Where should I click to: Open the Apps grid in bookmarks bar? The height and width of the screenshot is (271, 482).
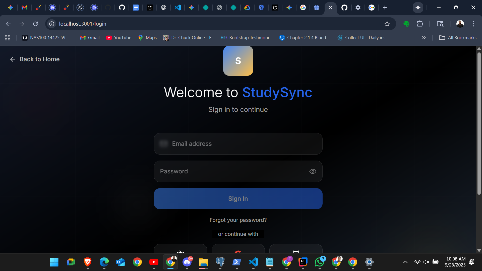click(8, 38)
